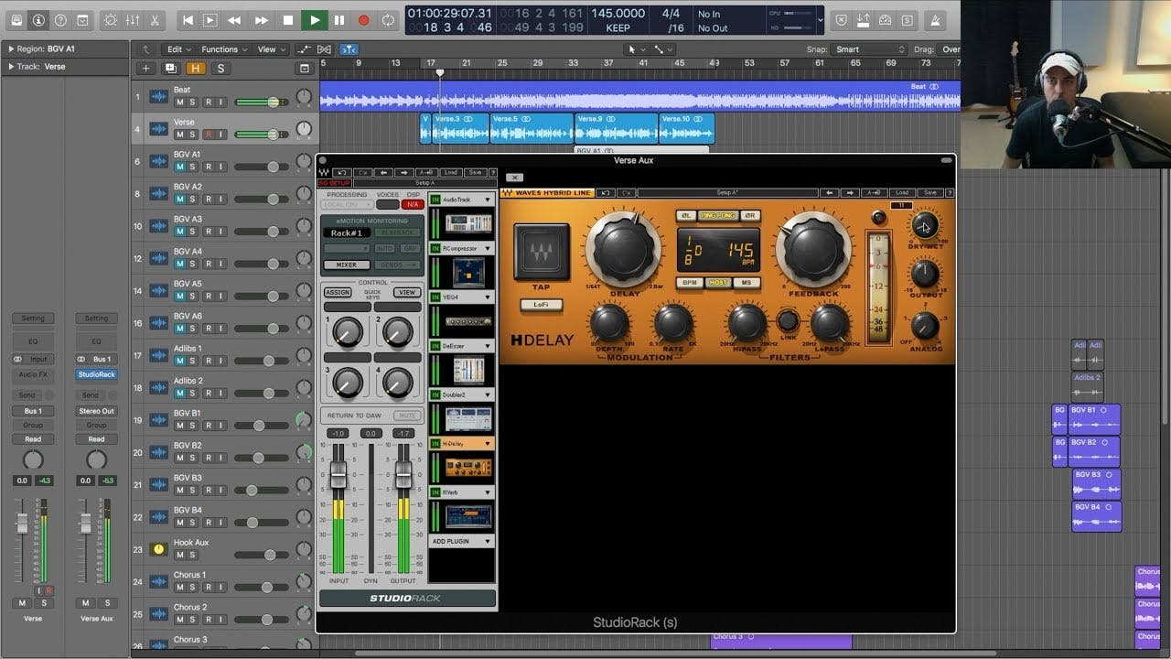Open the Editors scissors icon

click(x=154, y=19)
